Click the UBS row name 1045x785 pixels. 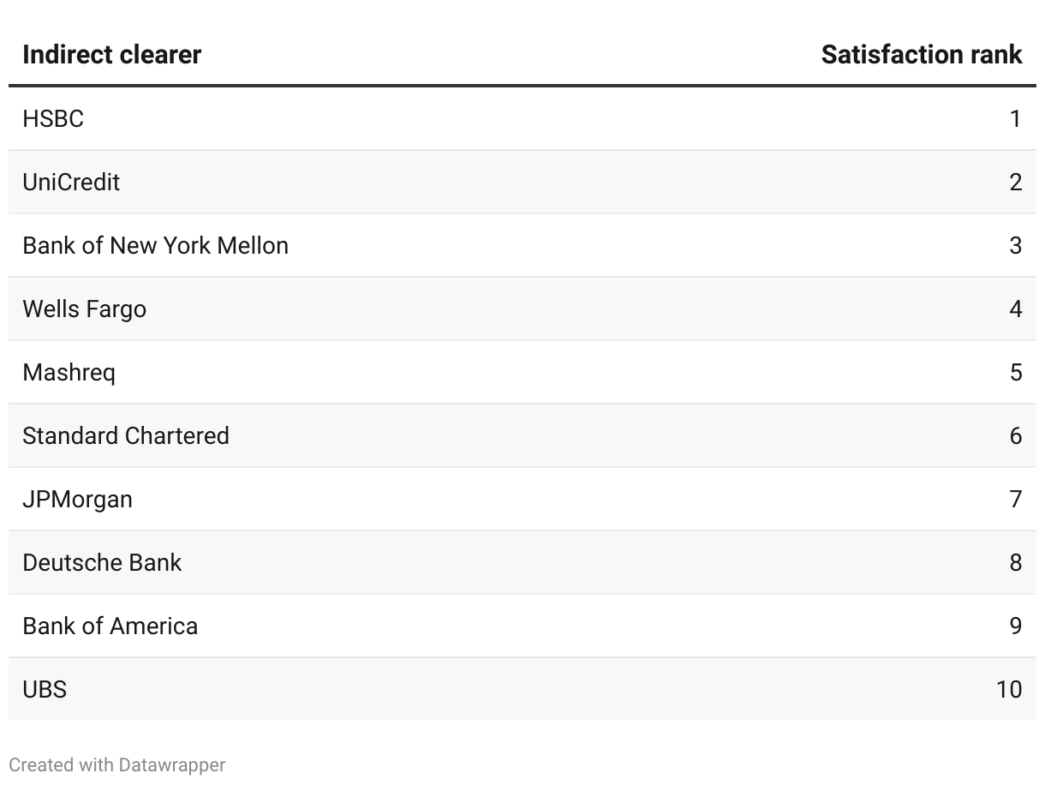(x=45, y=689)
